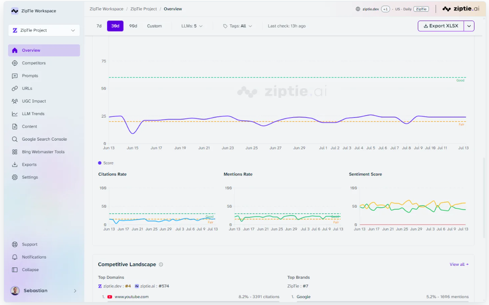Toggle the Score legend dot

[x=100, y=163]
